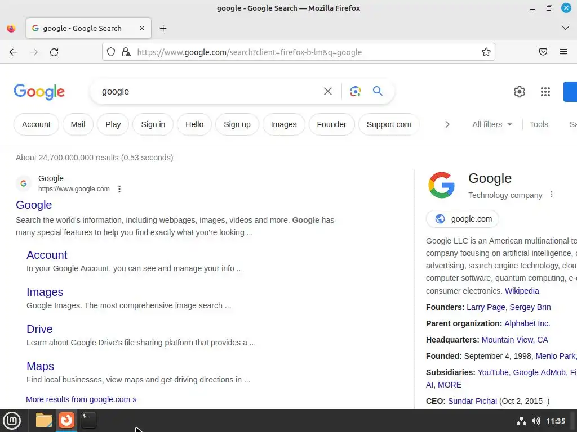577x432 pixels.
Task: Open the network connections tray icon
Action: [521, 421]
